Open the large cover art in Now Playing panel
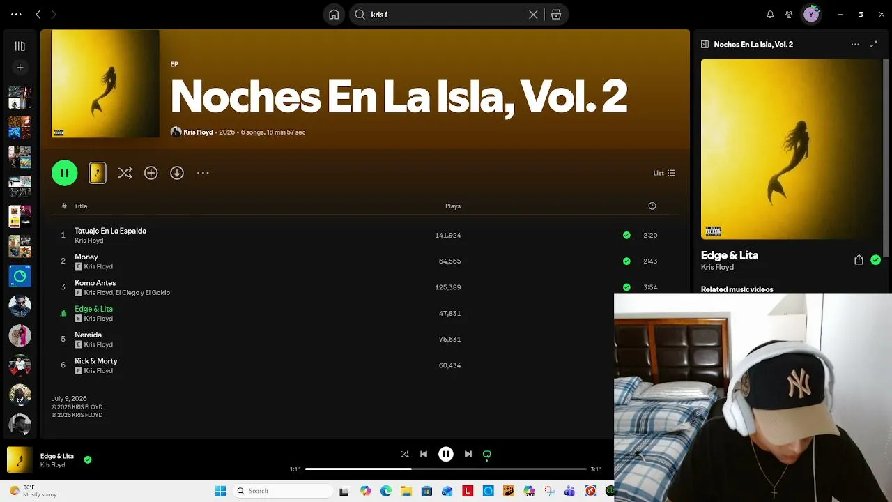Screen dimensions: 892x502 tap(792, 149)
